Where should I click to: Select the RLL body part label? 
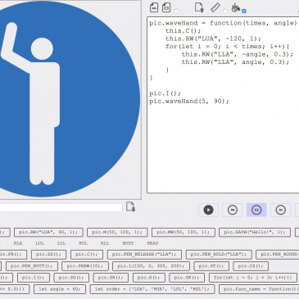click(x=105, y=243)
